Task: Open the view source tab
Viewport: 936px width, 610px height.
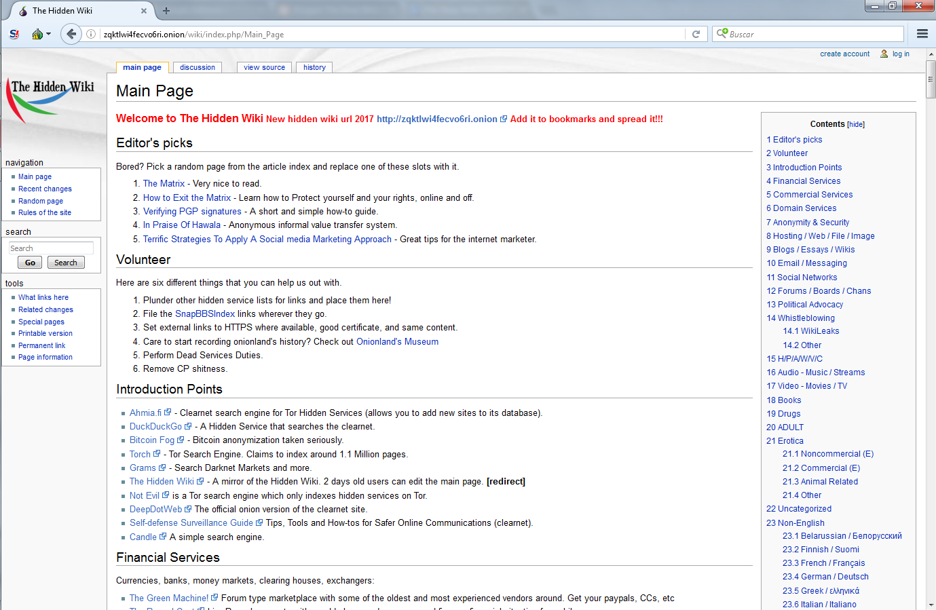Action: [264, 67]
